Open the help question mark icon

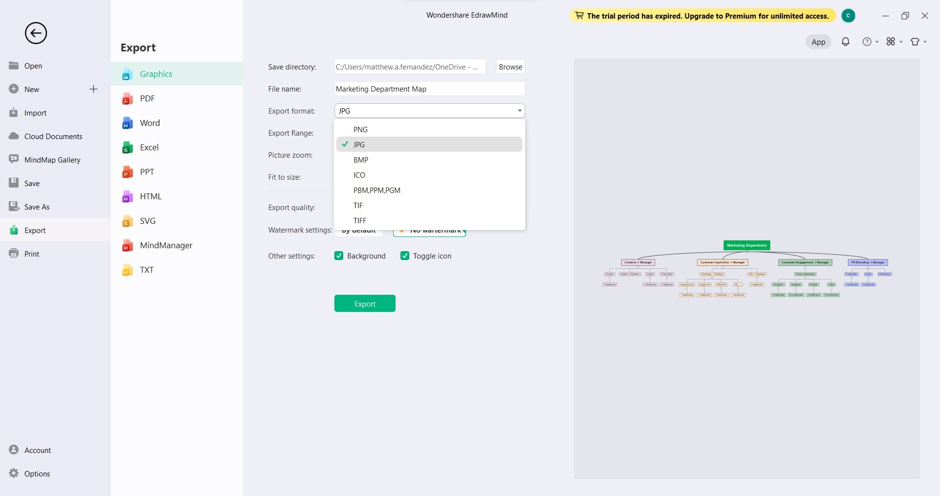click(x=867, y=42)
